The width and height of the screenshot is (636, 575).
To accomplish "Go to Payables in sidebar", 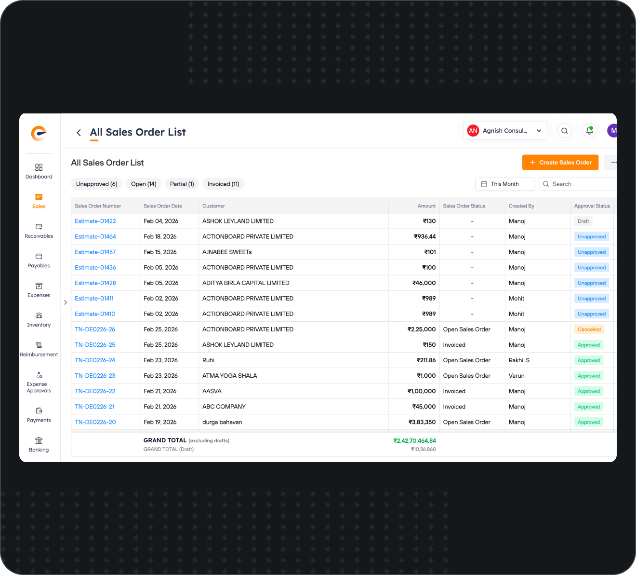I will pyautogui.click(x=39, y=260).
